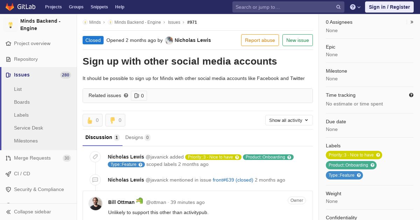This screenshot has width=420, height=220.
Task: Click the Collapse sidebar double-chevron icon
Action: click(8, 212)
